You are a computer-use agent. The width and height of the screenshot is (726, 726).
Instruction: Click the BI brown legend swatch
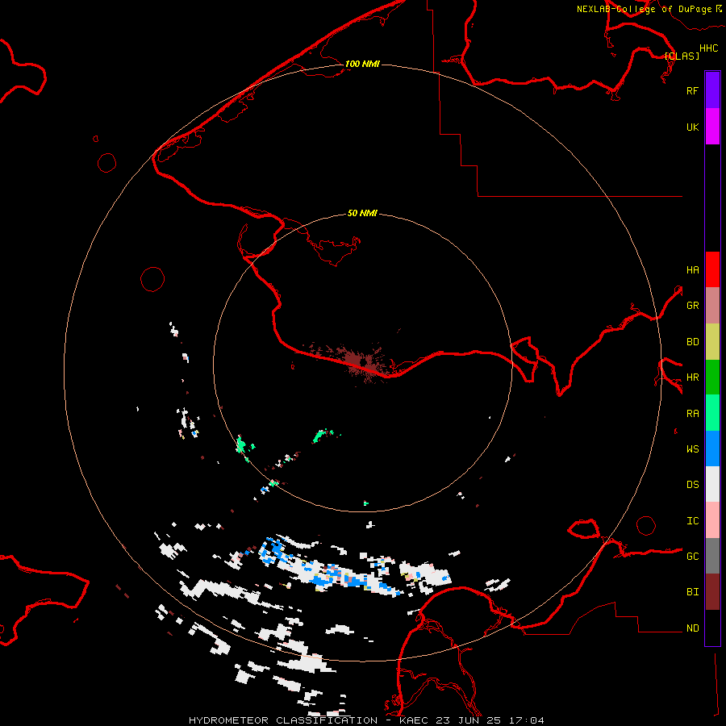(x=712, y=592)
